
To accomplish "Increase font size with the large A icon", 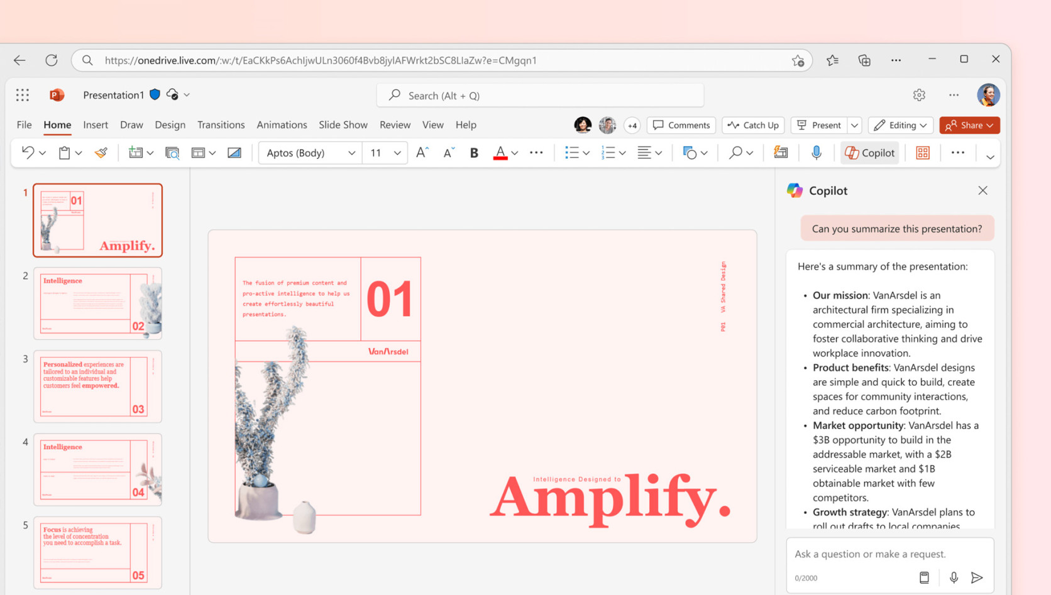I will click(x=422, y=153).
